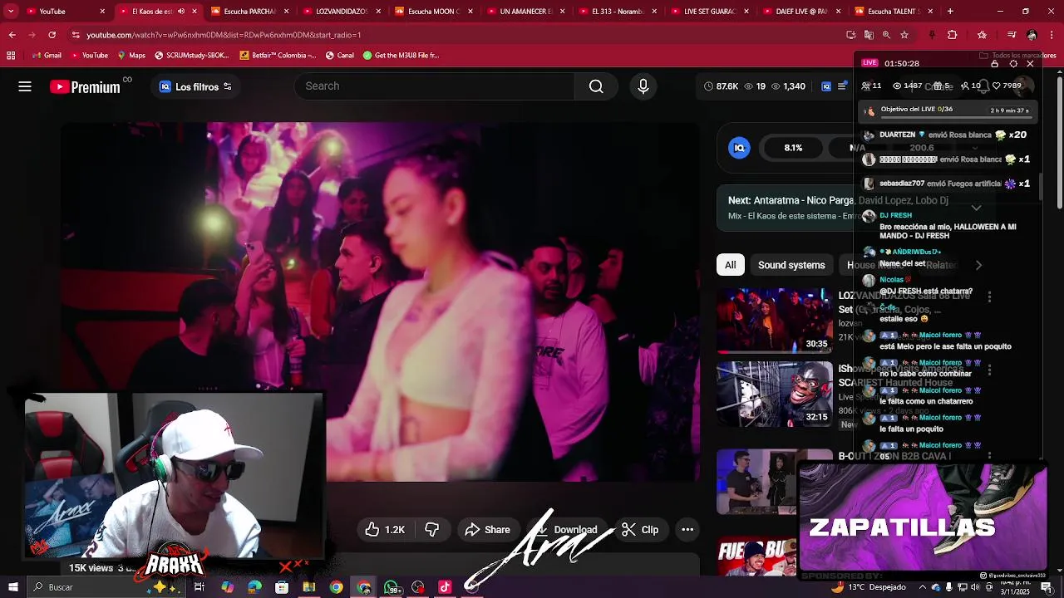Share the video
Screen dimensions: 1064x598
coord(487,530)
